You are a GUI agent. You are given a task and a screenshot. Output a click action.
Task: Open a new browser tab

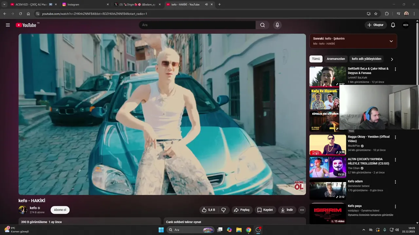pyautogui.click(x=219, y=5)
